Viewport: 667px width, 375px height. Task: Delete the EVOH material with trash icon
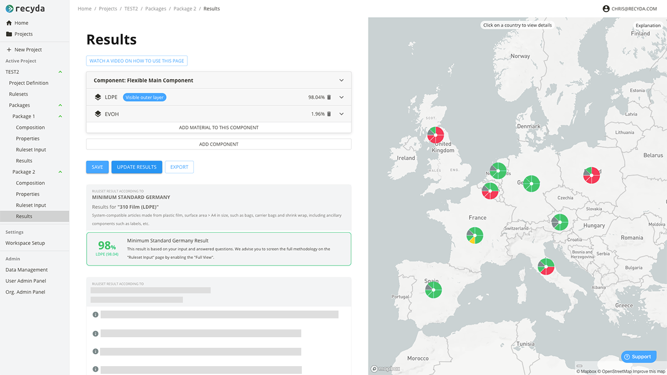coord(328,114)
